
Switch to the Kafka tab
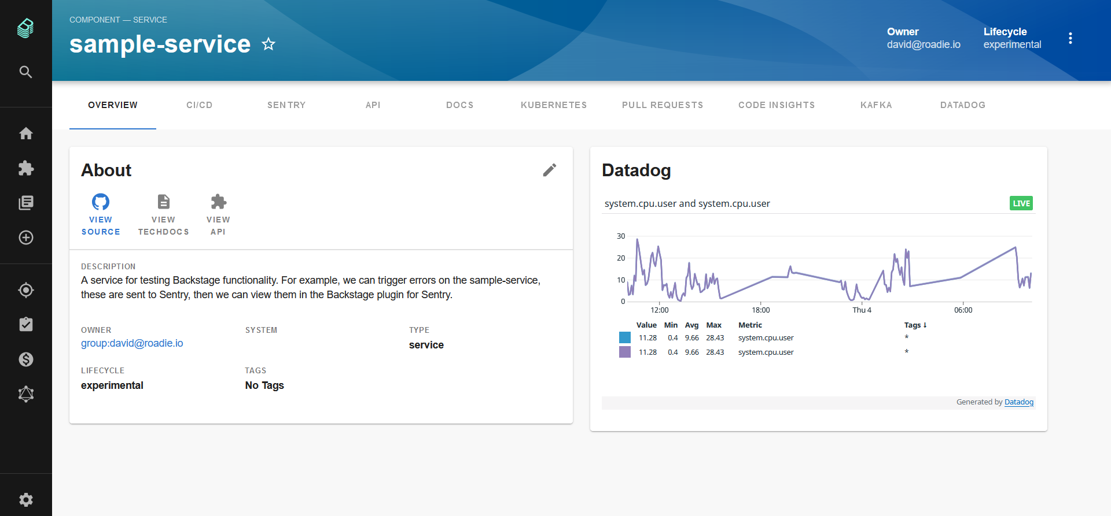pyautogui.click(x=876, y=105)
